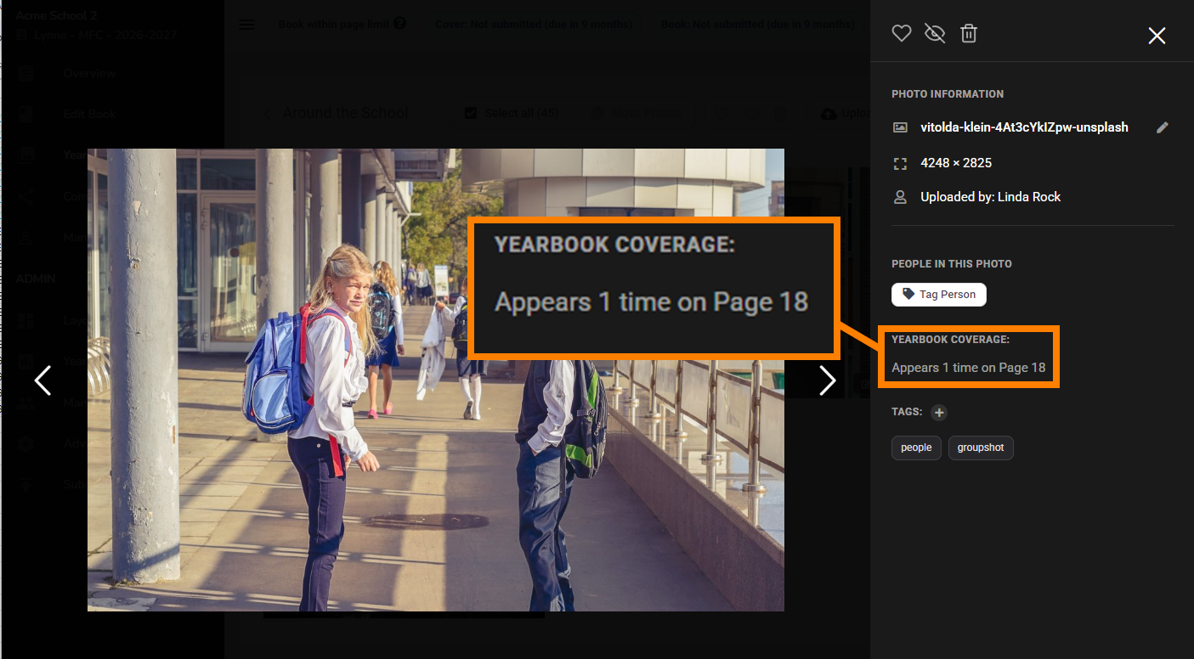1194x659 pixels.
Task: Open the hamburger menu icon
Action: click(x=246, y=25)
